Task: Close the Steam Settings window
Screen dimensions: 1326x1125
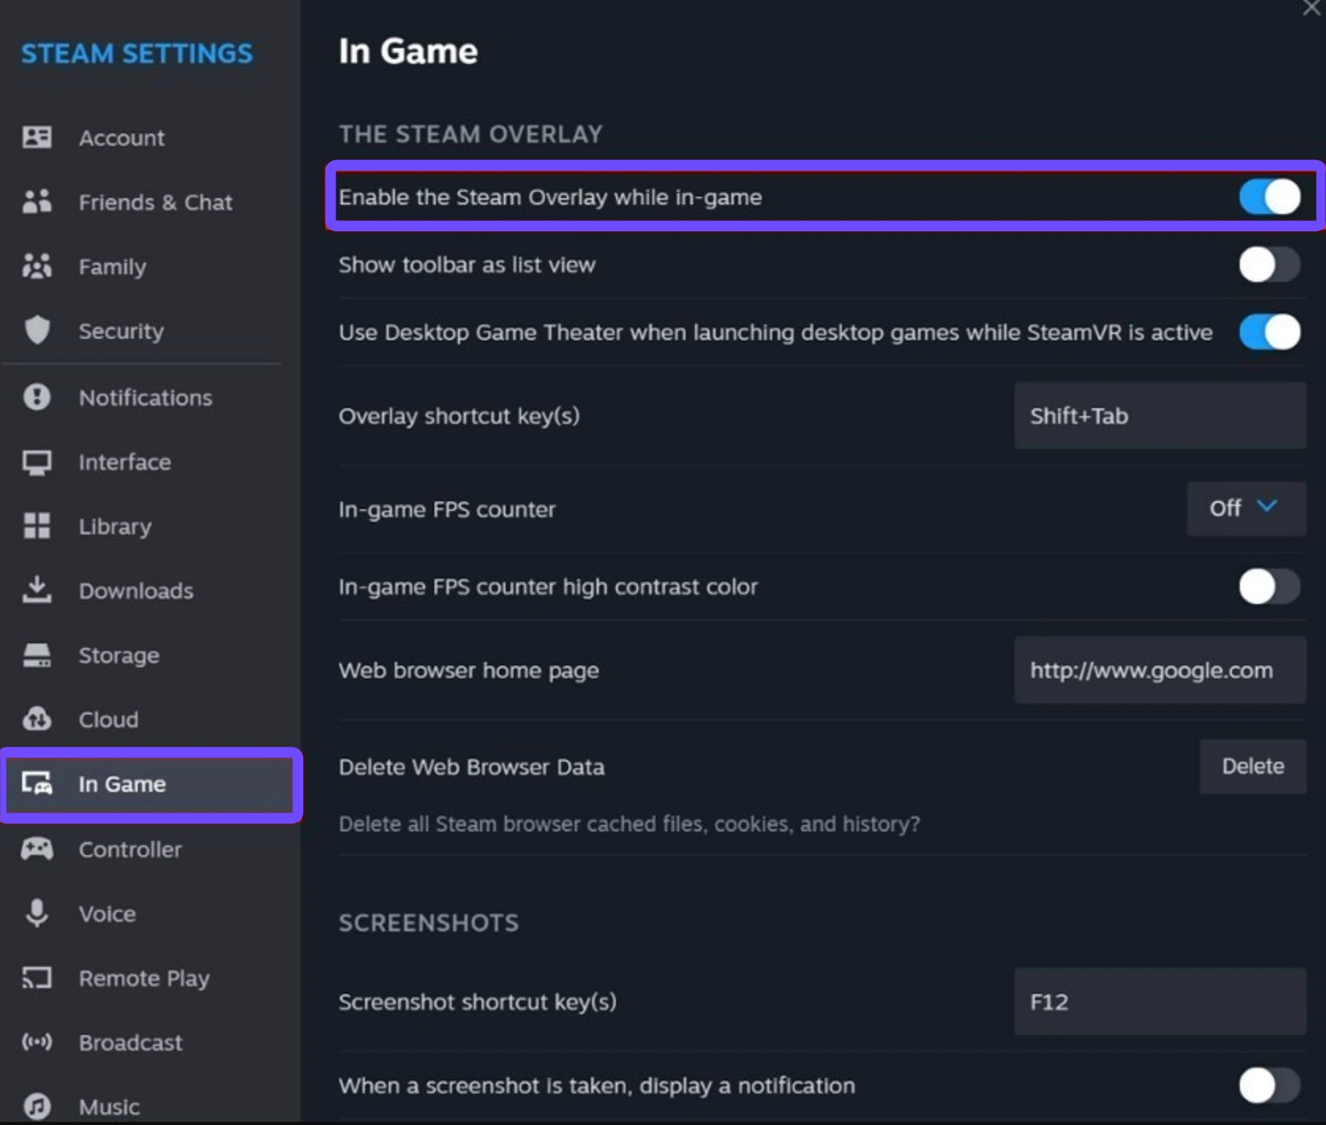Action: pos(1311,8)
